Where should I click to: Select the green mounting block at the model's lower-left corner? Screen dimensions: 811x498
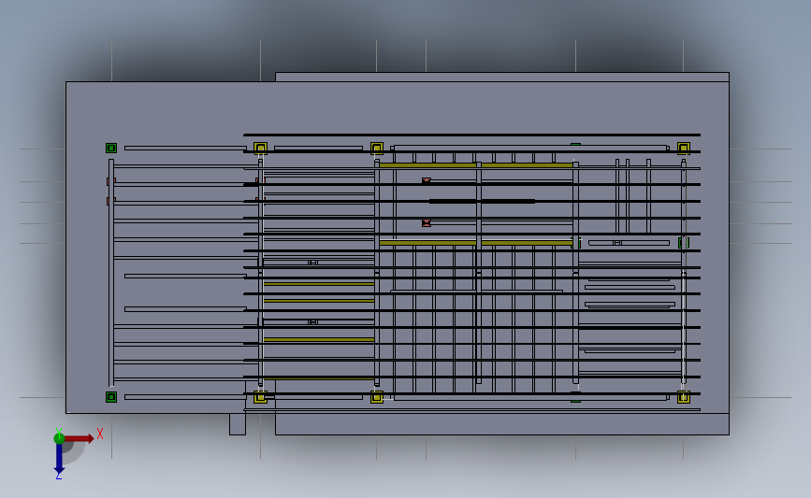pyautogui.click(x=111, y=397)
